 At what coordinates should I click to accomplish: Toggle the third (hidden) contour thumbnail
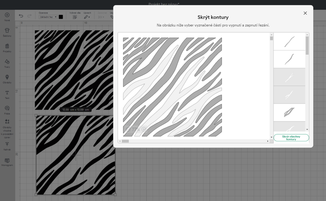(289, 77)
